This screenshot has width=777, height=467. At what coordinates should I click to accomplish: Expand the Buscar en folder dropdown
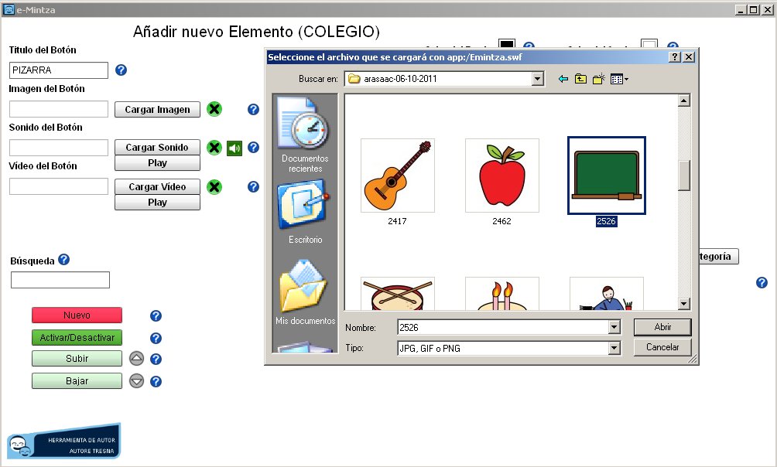point(538,79)
